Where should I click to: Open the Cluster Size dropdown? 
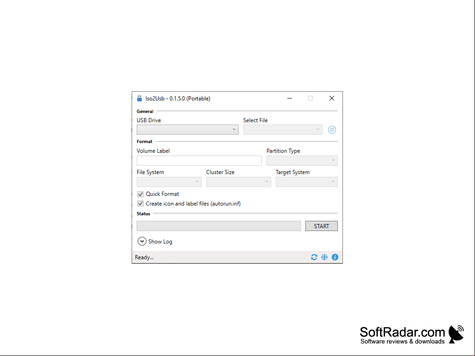238,181
